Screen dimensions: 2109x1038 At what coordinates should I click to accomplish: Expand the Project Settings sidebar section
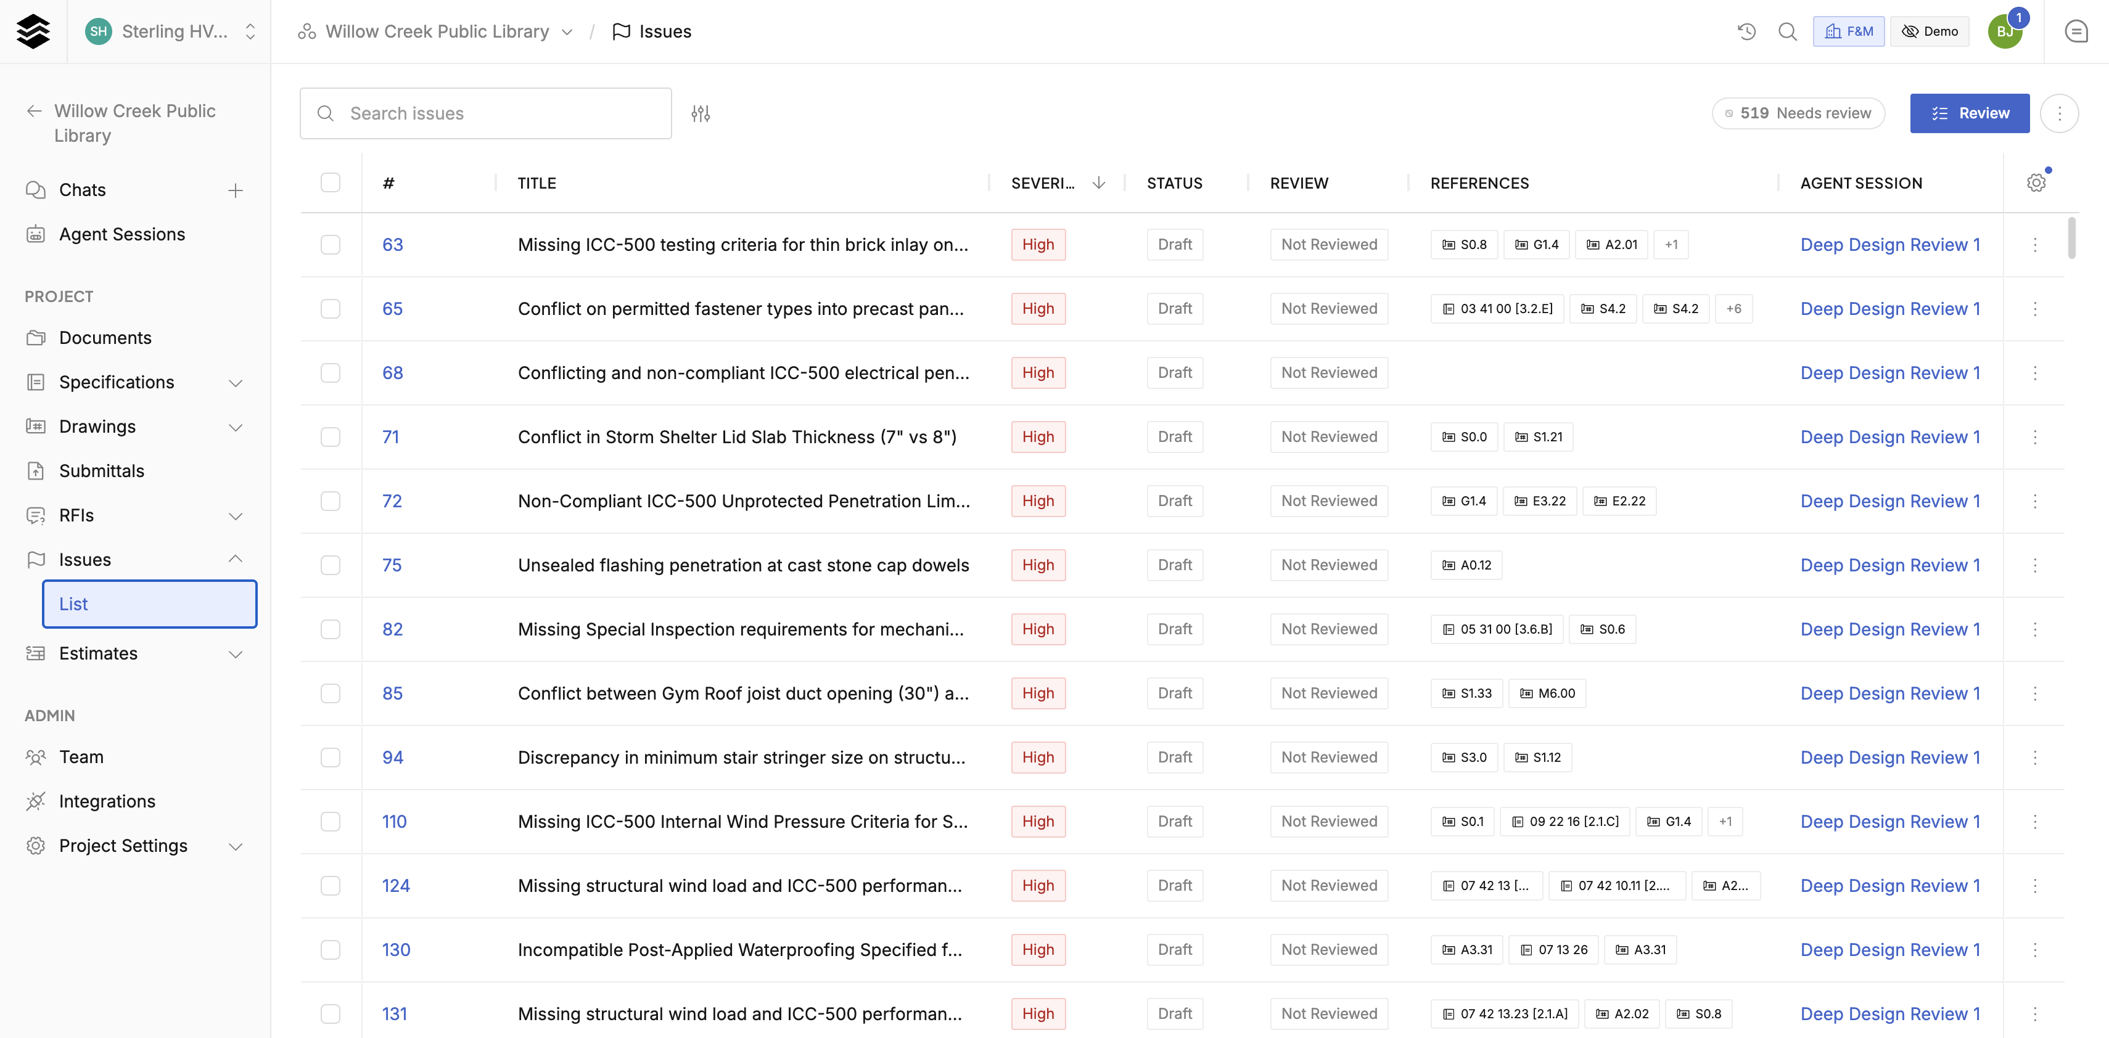point(235,846)
